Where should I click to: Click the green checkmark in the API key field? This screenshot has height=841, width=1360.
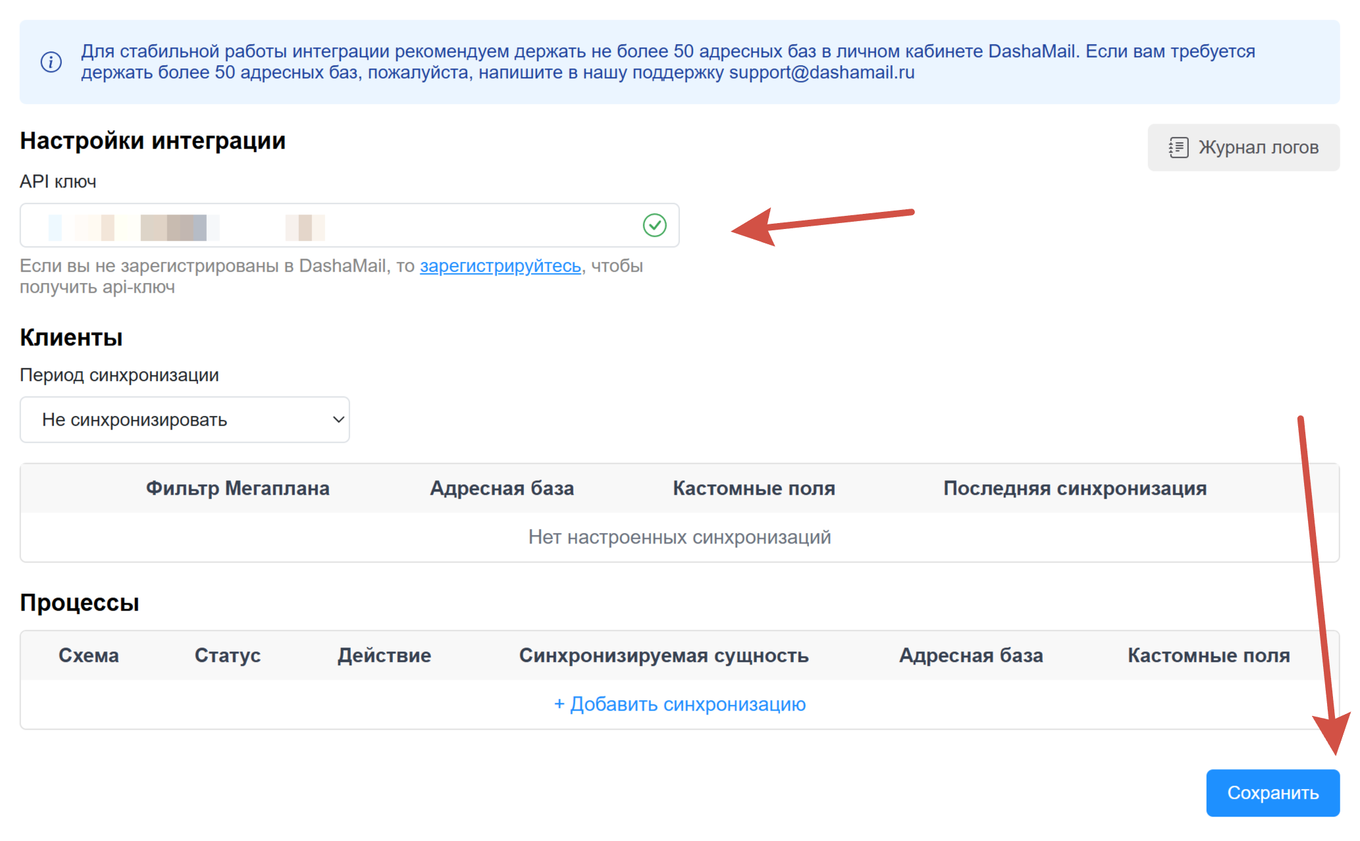[x=654, y=225]
